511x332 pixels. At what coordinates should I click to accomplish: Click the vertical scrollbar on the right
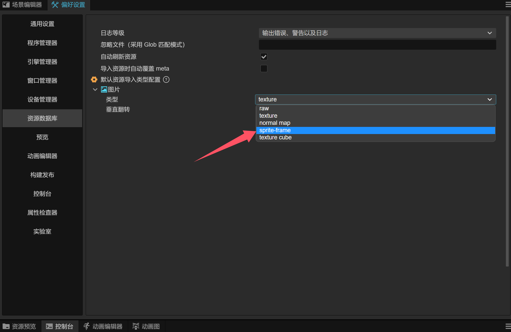pyautogui.click(x=507, y=141)
